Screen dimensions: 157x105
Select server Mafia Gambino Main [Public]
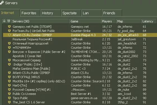pos(31,69)
